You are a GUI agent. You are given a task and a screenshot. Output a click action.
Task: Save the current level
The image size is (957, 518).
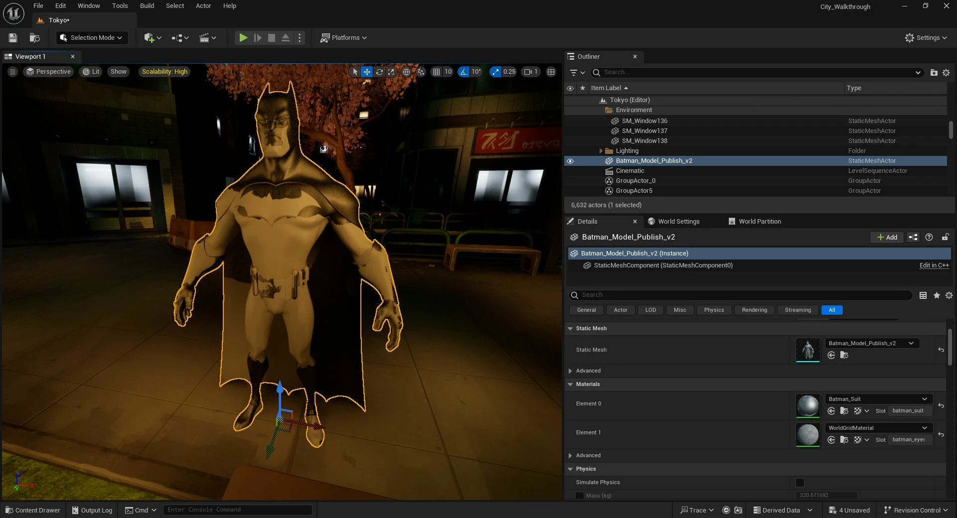pos(13,38)
